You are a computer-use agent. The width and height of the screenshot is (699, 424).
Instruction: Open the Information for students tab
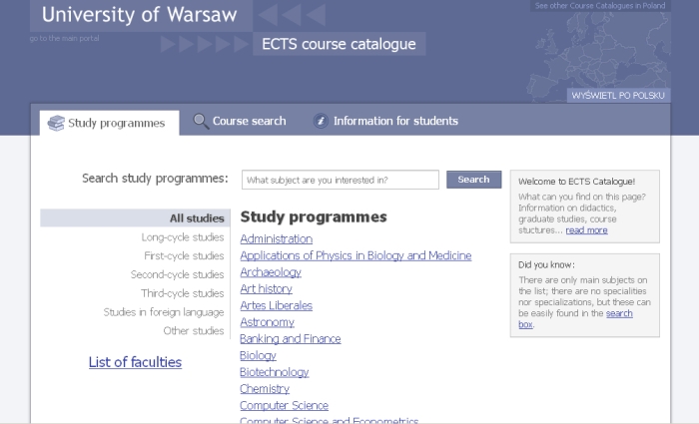(x=385, y=121)
